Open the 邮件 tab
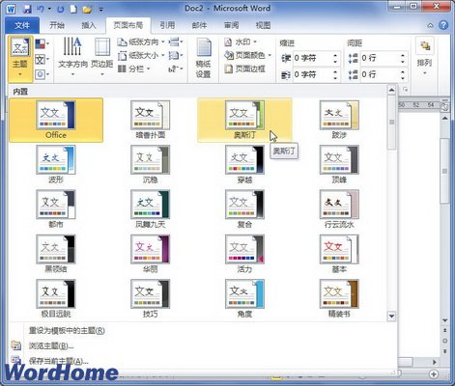This screenshot has height=386, width=455. click(x=199, y=25)
